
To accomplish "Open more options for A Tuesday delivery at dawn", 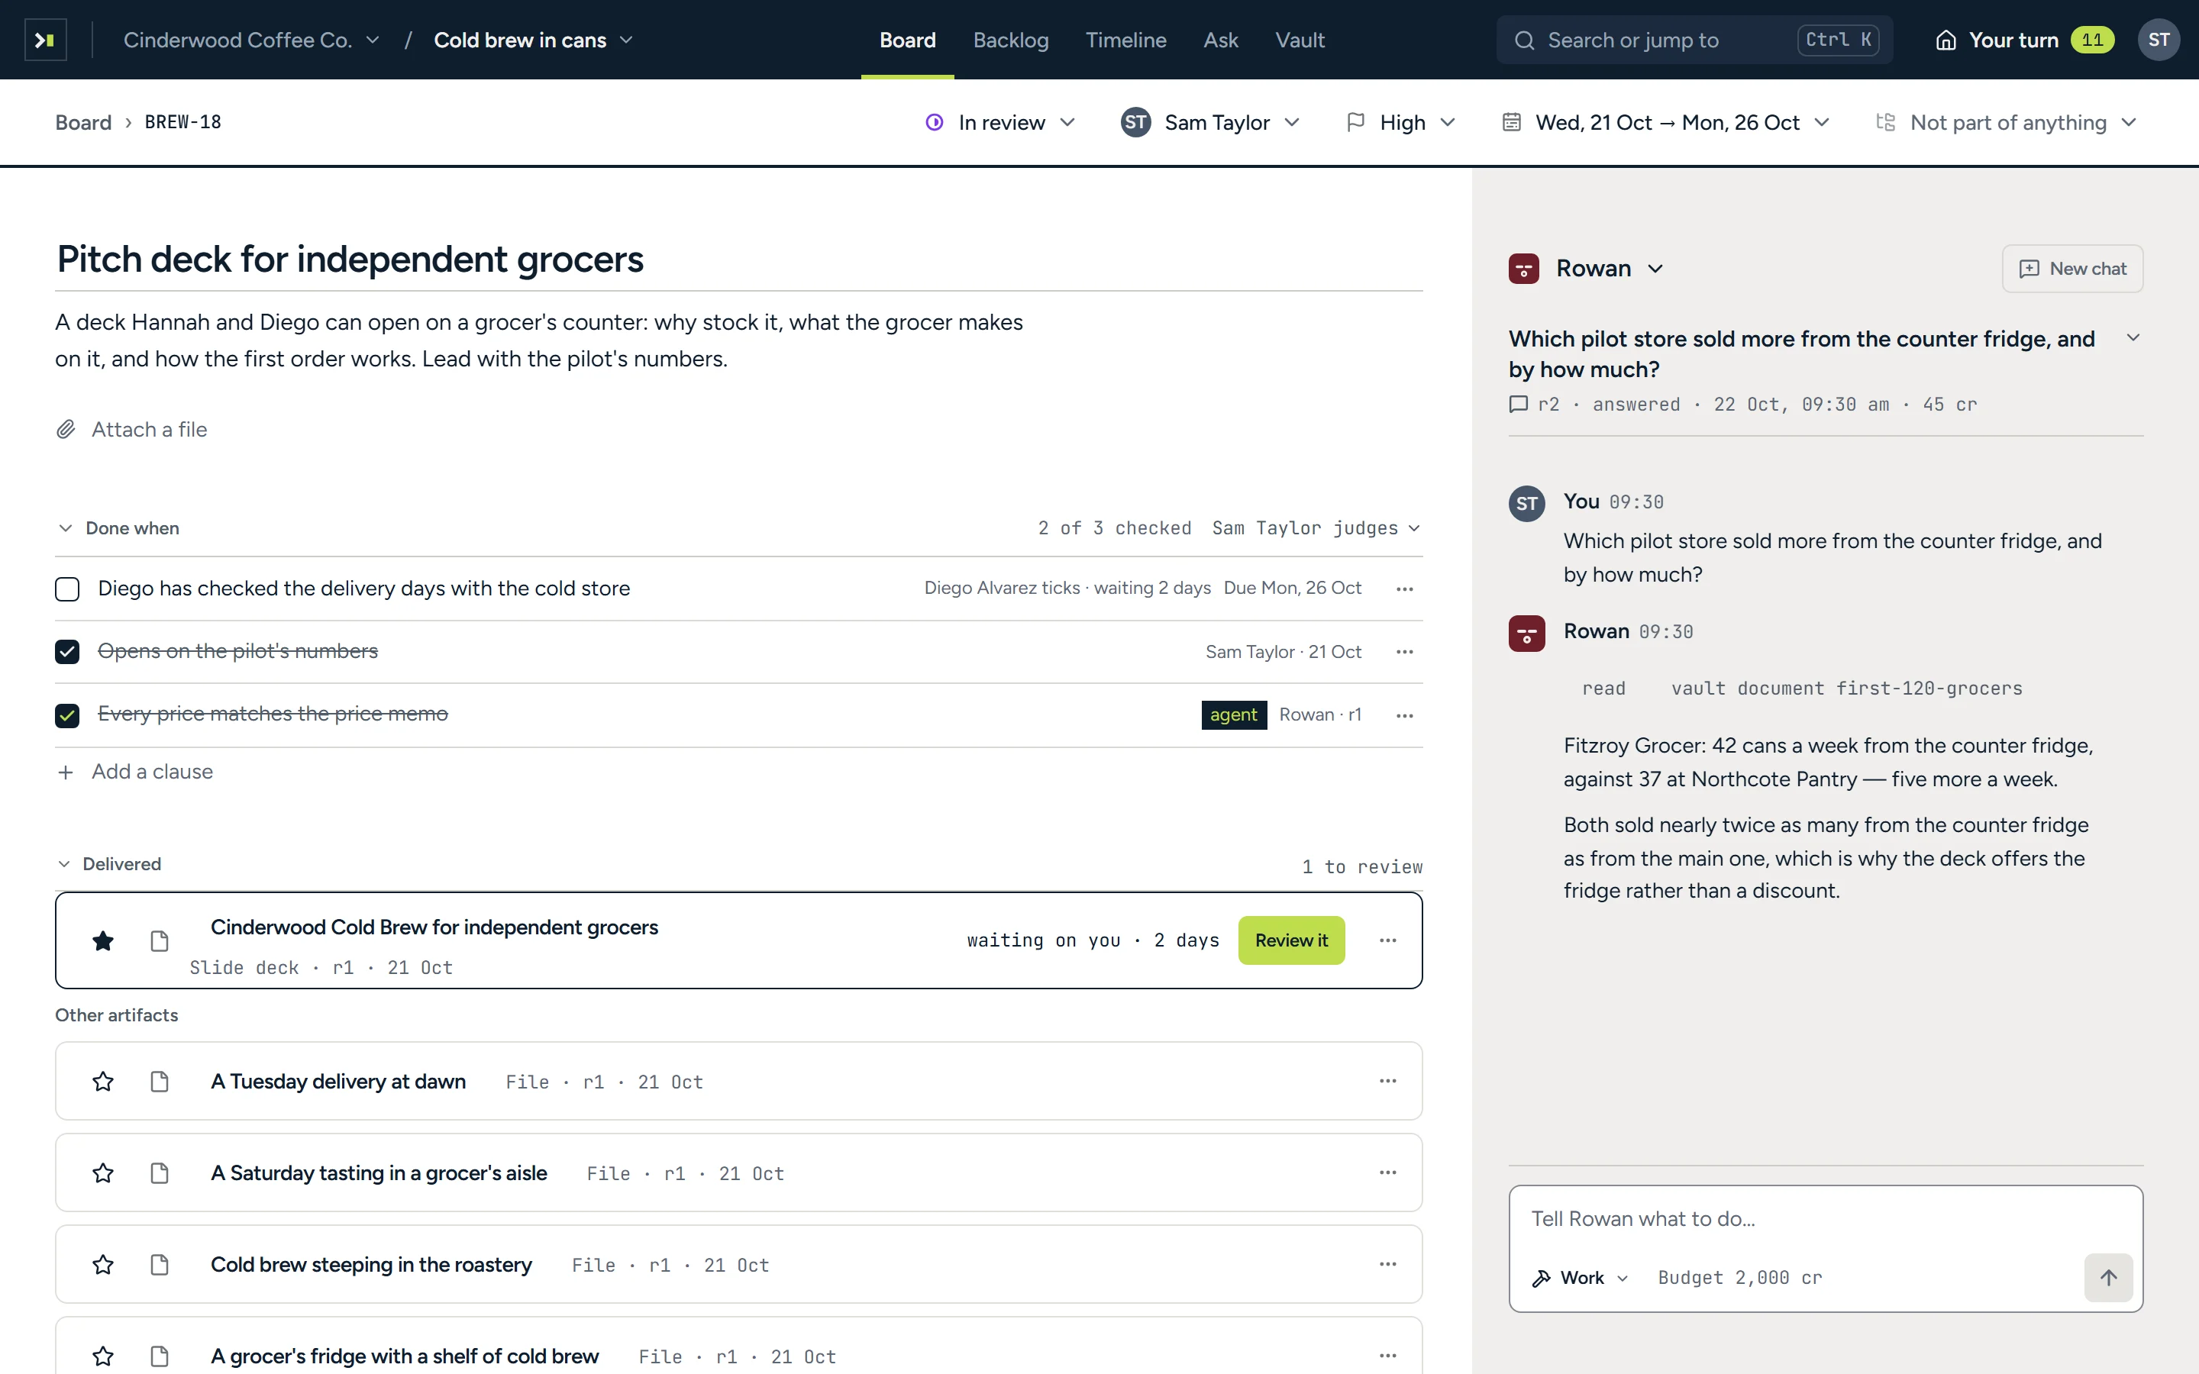I will coord(1387,1082).
